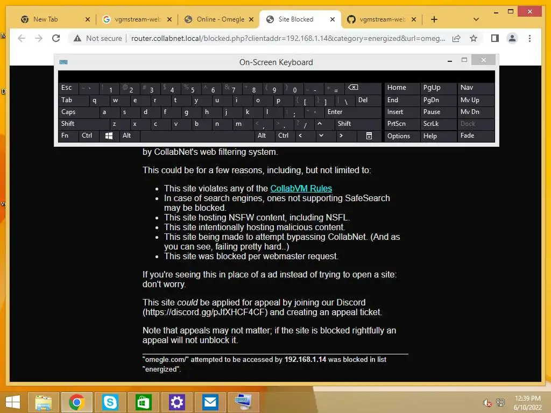Click the URL address field

(288, 38)
